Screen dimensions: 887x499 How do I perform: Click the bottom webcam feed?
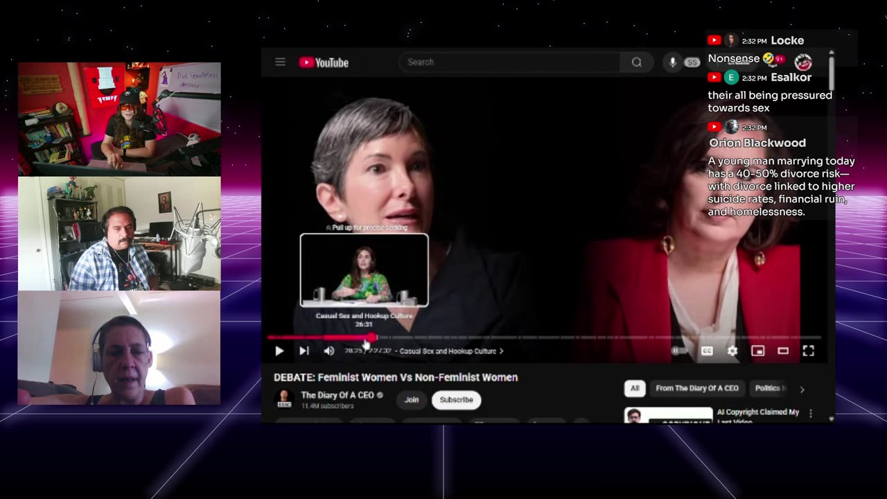[x=119, y=348]
